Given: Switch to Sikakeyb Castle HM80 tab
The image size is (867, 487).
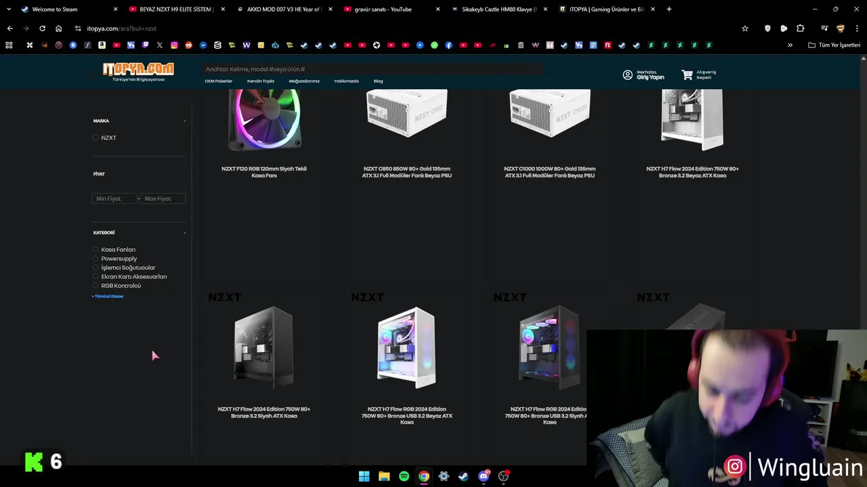Looking at the screenshot, I should click(x=499, y=9).
